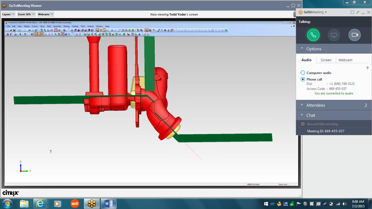Expand the Attendees section
The image size is (372, 209).
tap(302, 105)
